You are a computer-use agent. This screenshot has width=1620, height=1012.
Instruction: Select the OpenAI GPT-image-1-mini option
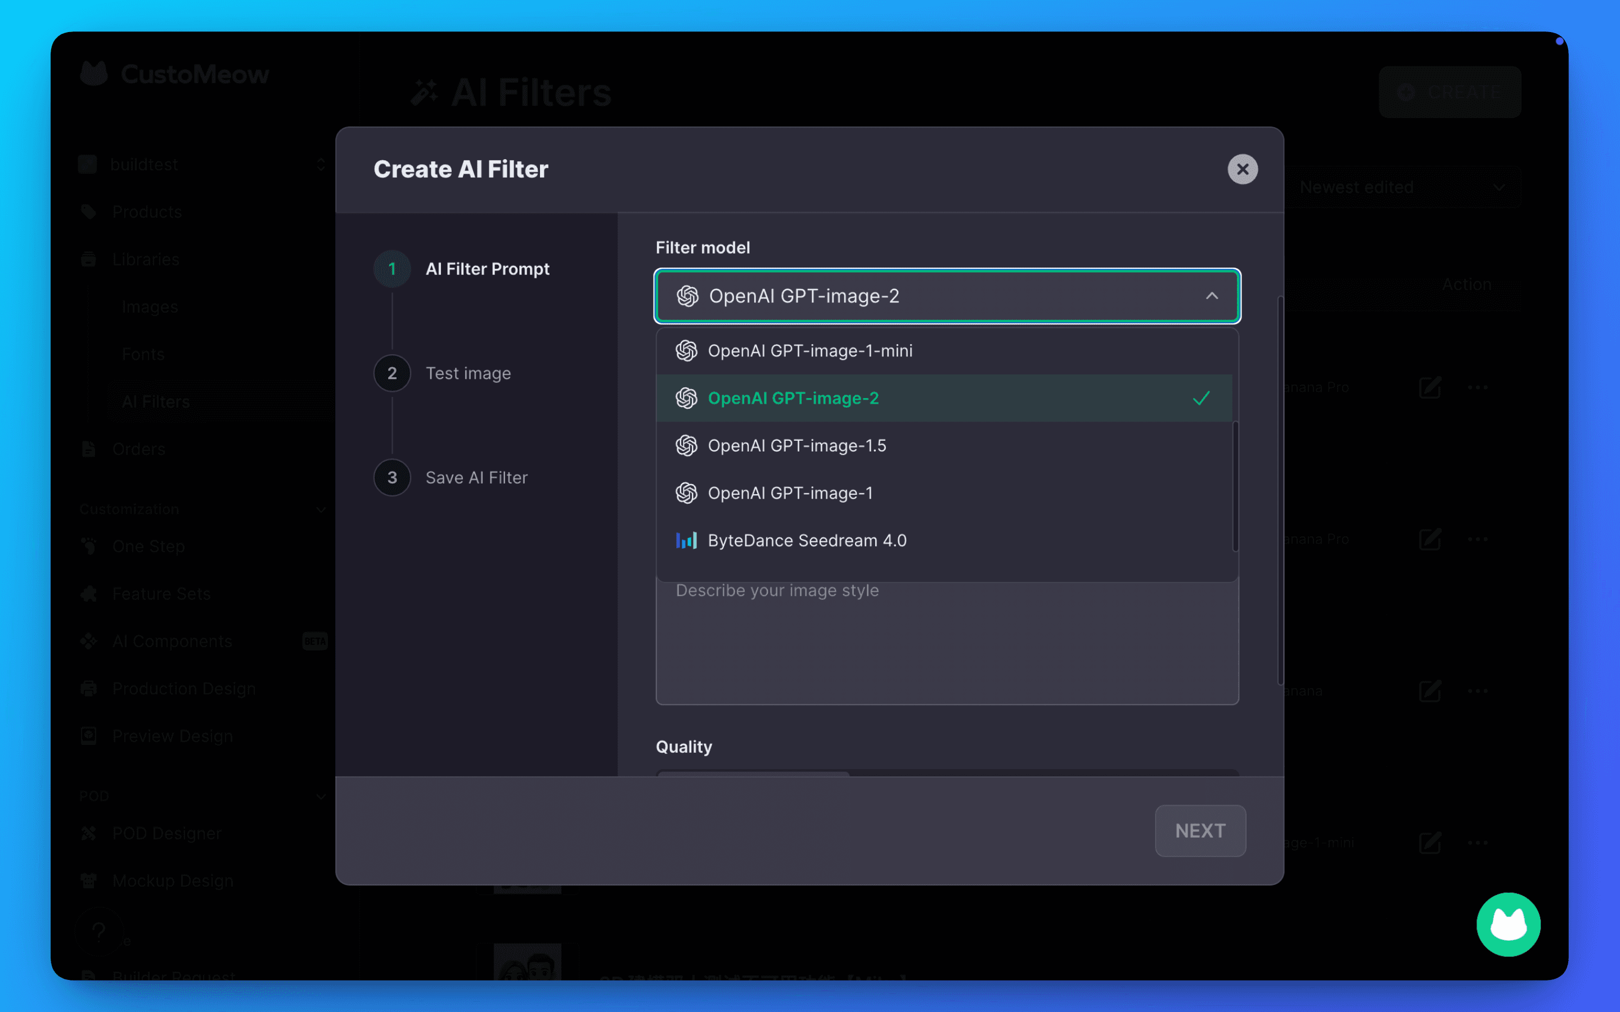point(944,351)
